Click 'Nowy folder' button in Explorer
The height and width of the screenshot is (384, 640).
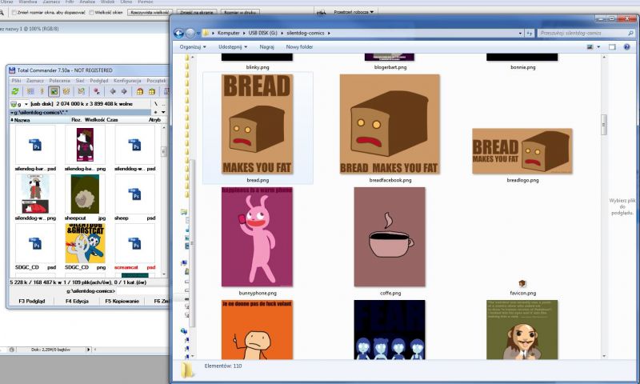click(x=299, y=47)
